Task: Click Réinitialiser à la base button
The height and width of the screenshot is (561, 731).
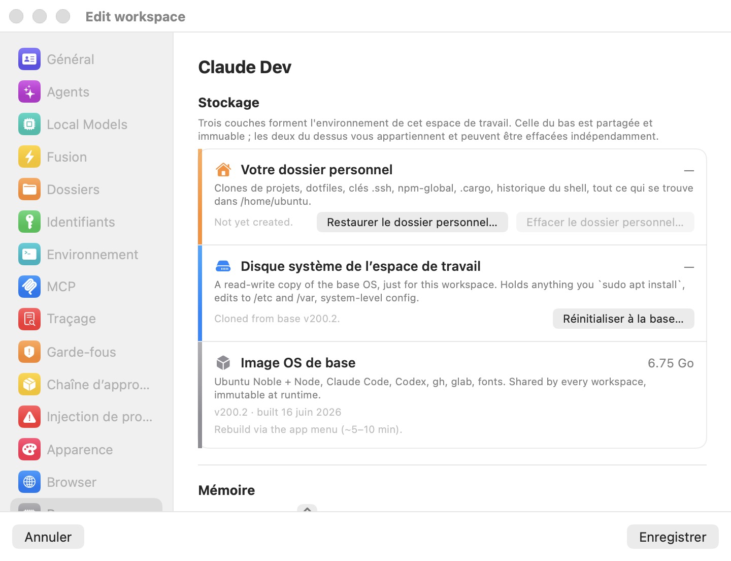Action: click(x=623, y=319)
